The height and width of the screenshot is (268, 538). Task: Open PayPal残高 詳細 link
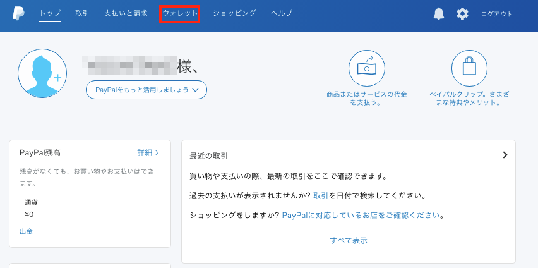(148, 153)
